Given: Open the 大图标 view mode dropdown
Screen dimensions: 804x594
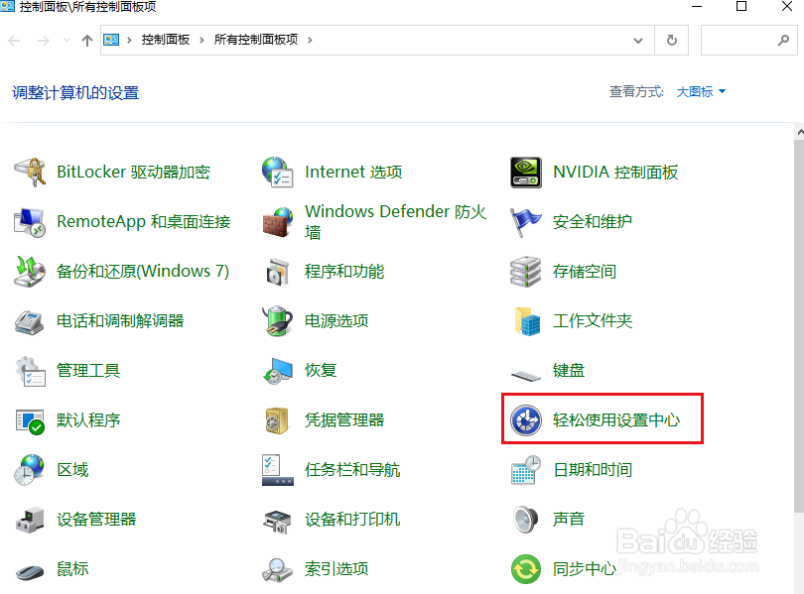Looking at the screenshot, I should point(701,91).
